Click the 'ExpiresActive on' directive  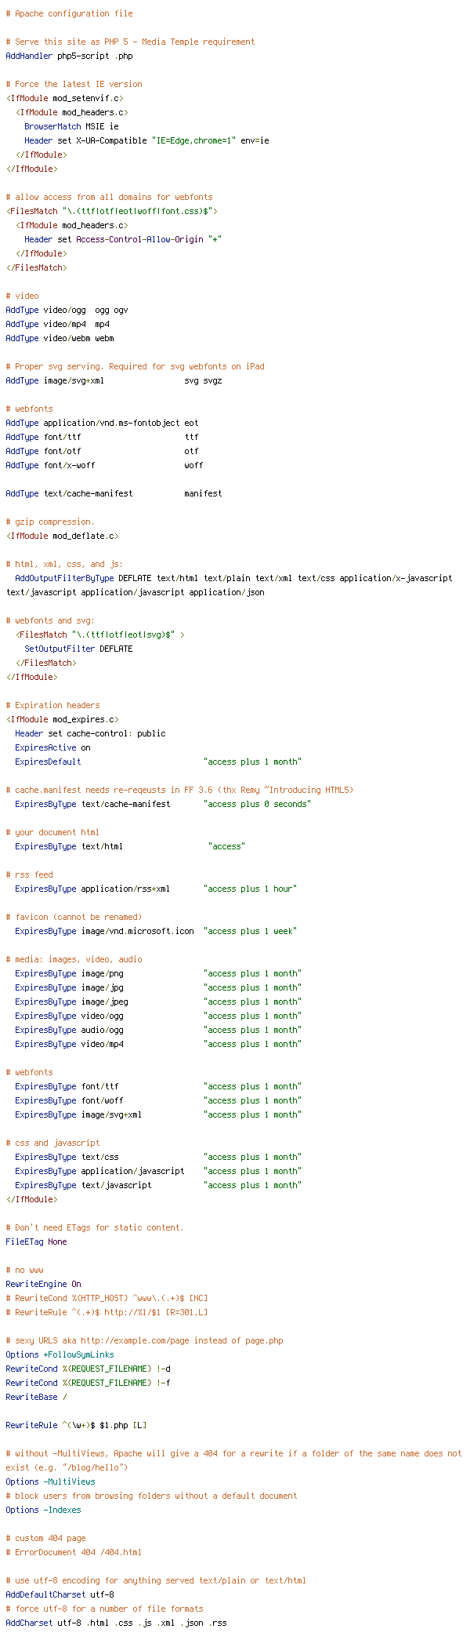pos(52,747)
